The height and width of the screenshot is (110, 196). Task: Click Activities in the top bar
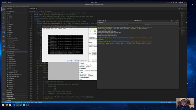[4, 2]
